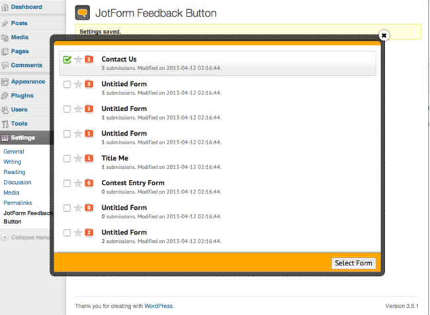Click the red 3 submissions badge

click(89, 84)
